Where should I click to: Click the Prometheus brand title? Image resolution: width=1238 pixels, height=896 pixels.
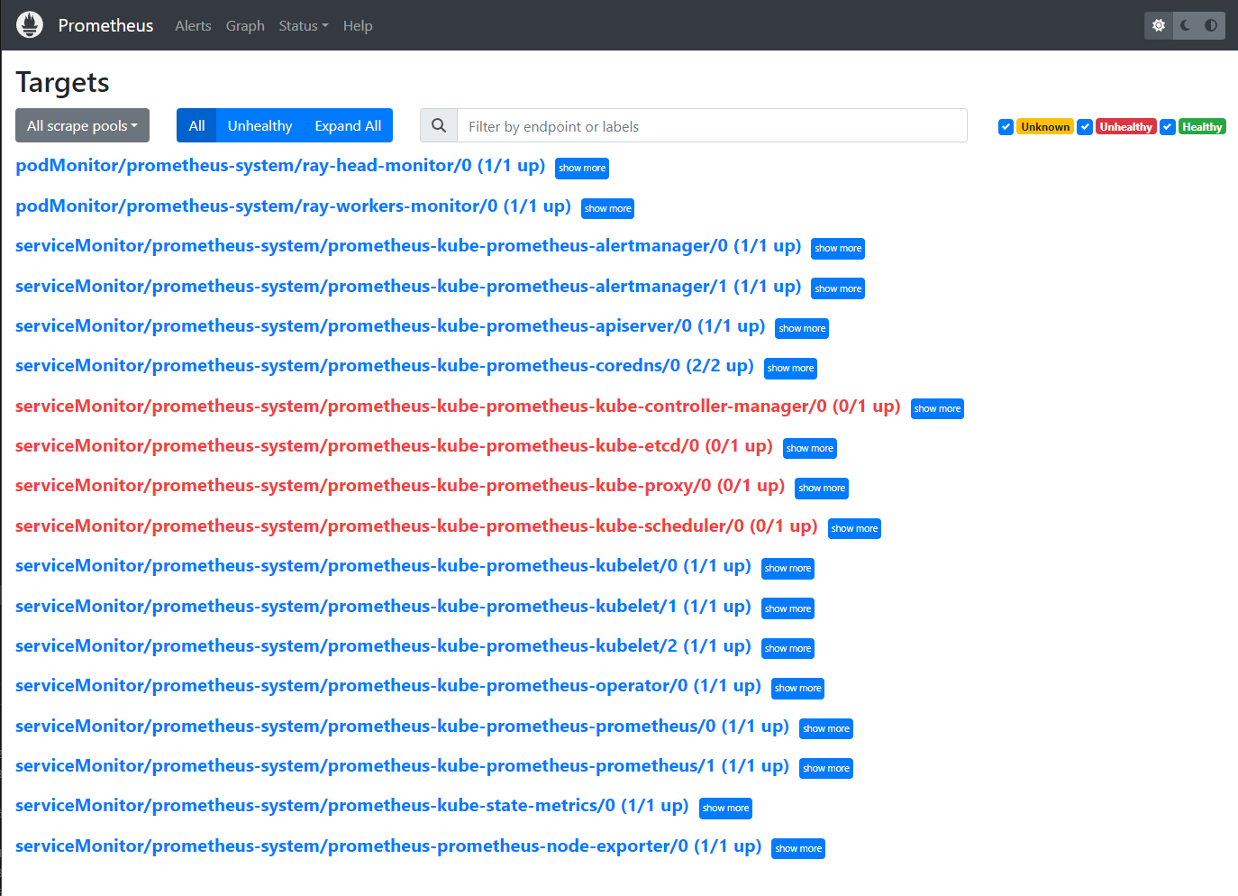tap(105, 25)
